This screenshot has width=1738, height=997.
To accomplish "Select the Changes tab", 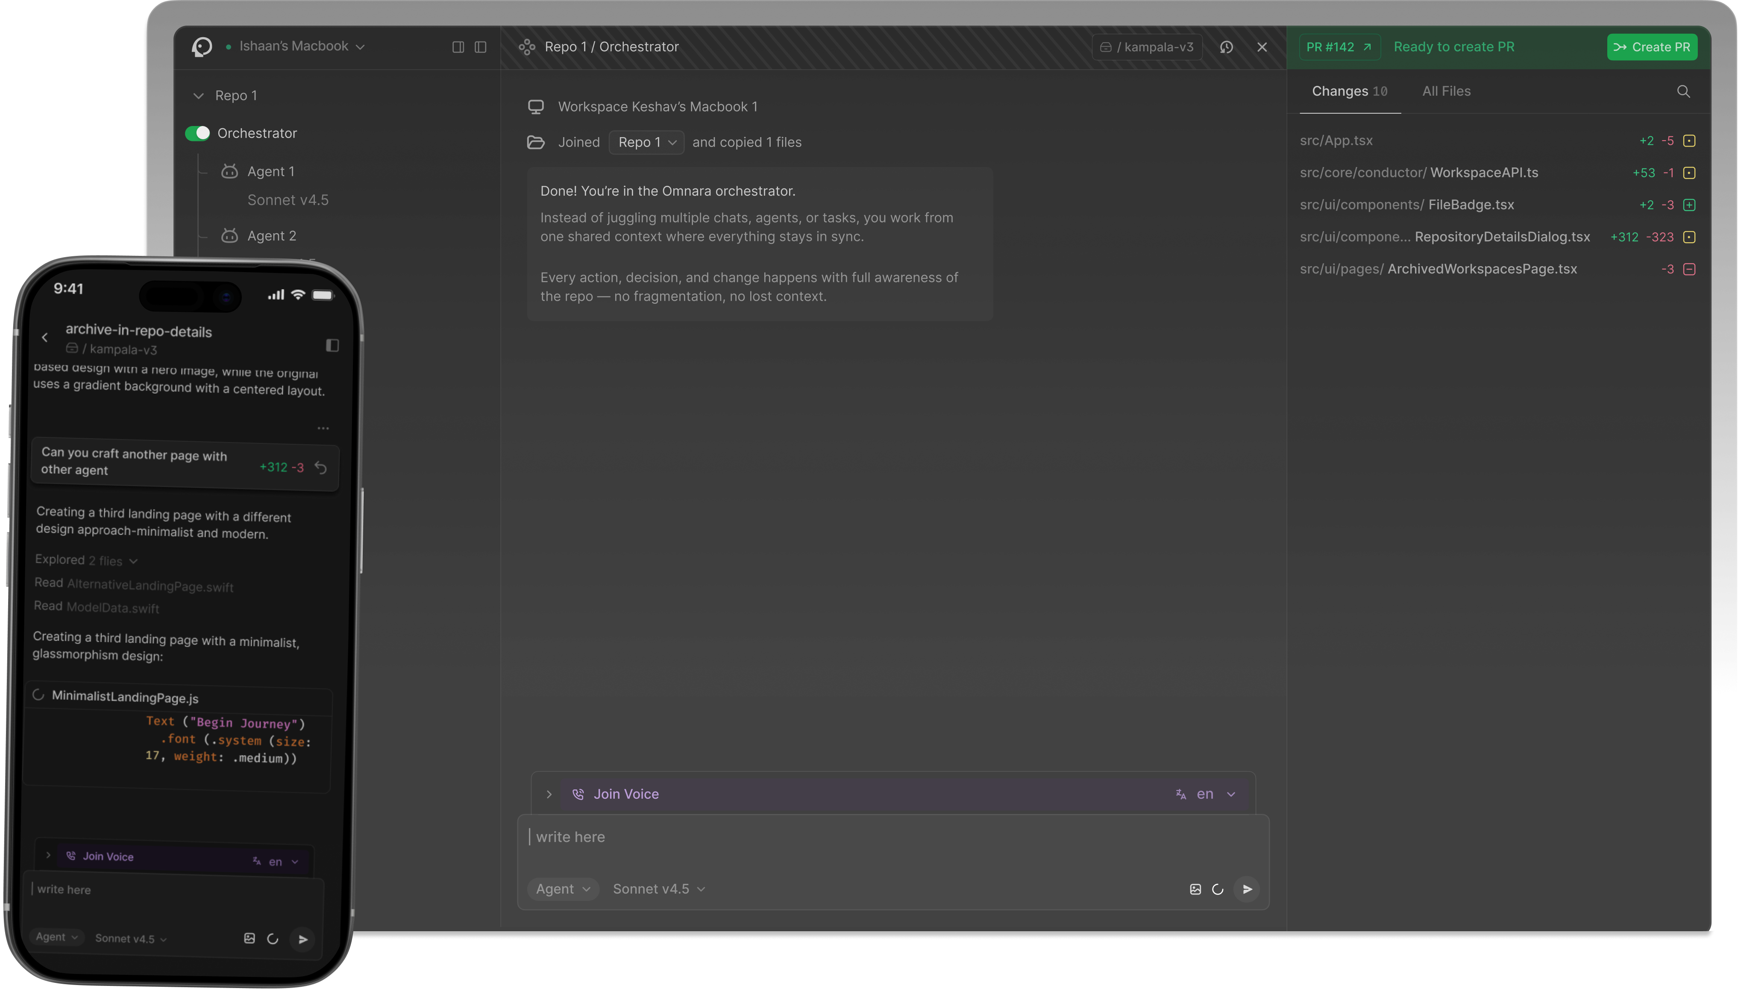I will pos(1348,91).
